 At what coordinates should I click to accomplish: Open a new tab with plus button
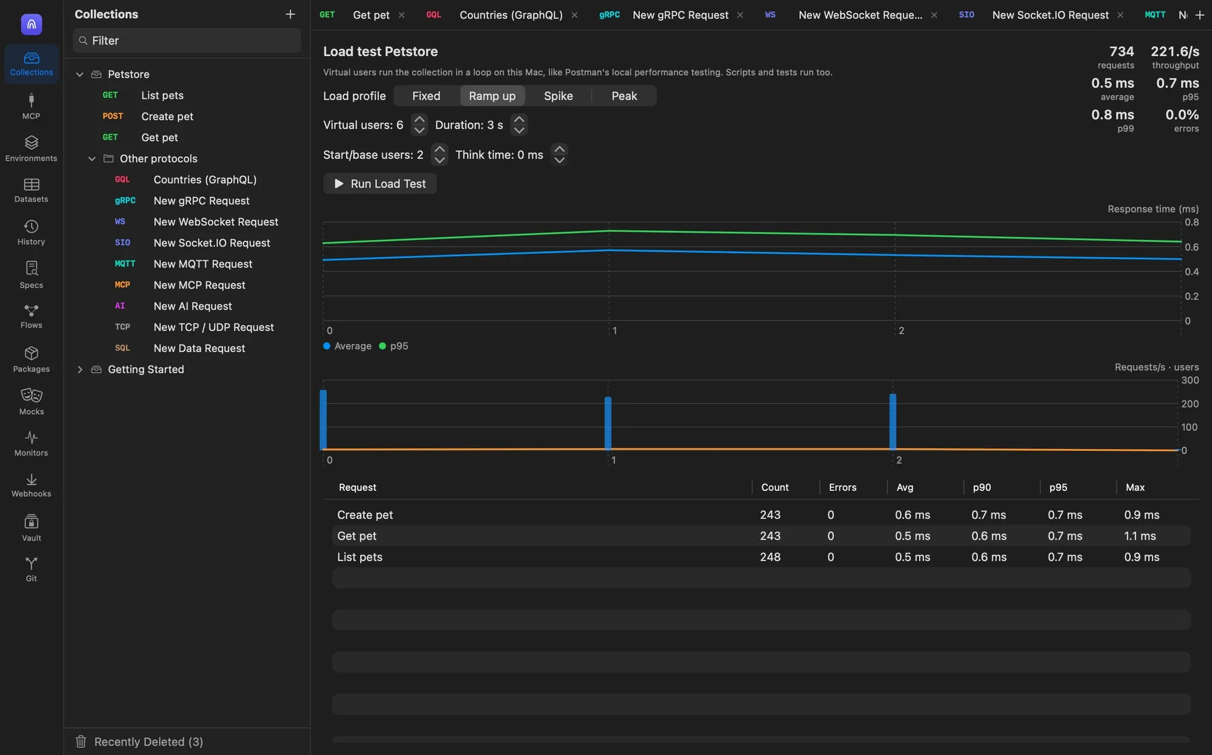point(1200,15)
